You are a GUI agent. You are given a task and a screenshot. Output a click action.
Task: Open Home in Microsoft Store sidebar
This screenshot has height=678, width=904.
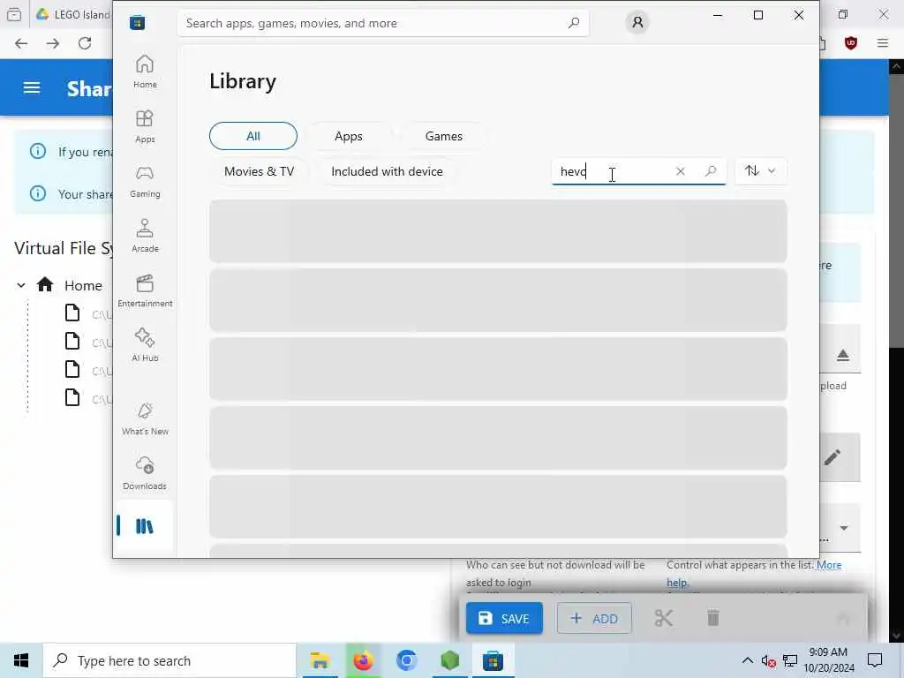(x=145, y=72)
